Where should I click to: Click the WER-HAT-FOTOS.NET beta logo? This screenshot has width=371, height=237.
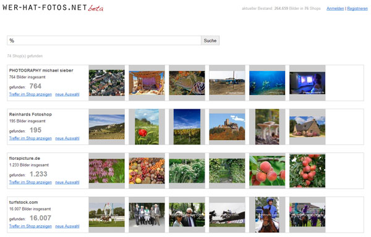tap(53, 8)
